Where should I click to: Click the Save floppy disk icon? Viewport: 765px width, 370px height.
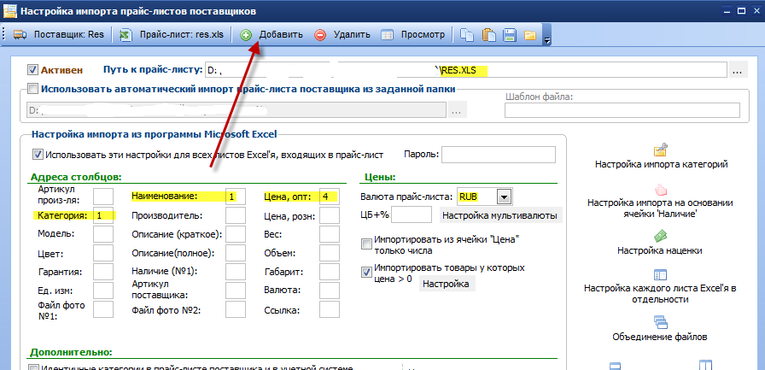click(510, 35)
